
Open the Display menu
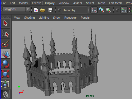pyautogui.click(x=50, y=3)
